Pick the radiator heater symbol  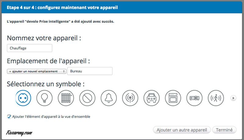[66, 98]
